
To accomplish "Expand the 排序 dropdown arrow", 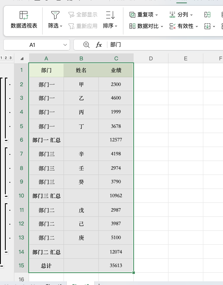I will tap(116, 26).
